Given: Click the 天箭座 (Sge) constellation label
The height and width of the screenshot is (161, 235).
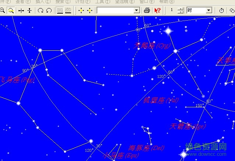Looking at the screenshot, I should click(x=187, y=126).
